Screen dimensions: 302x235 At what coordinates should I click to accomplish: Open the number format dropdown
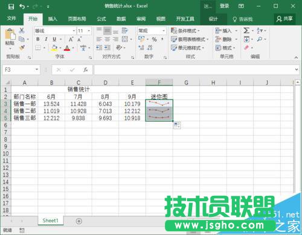click(164, 31)
